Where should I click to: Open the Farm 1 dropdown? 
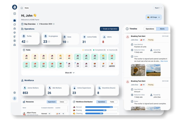click(x=158, y=8)
